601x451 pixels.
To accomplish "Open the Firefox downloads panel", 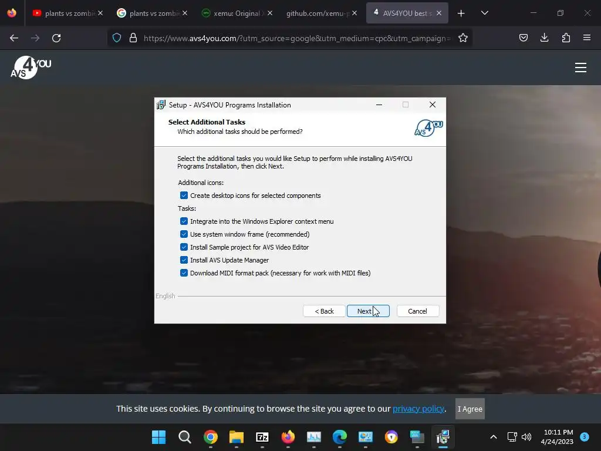I will pos(544,38).
